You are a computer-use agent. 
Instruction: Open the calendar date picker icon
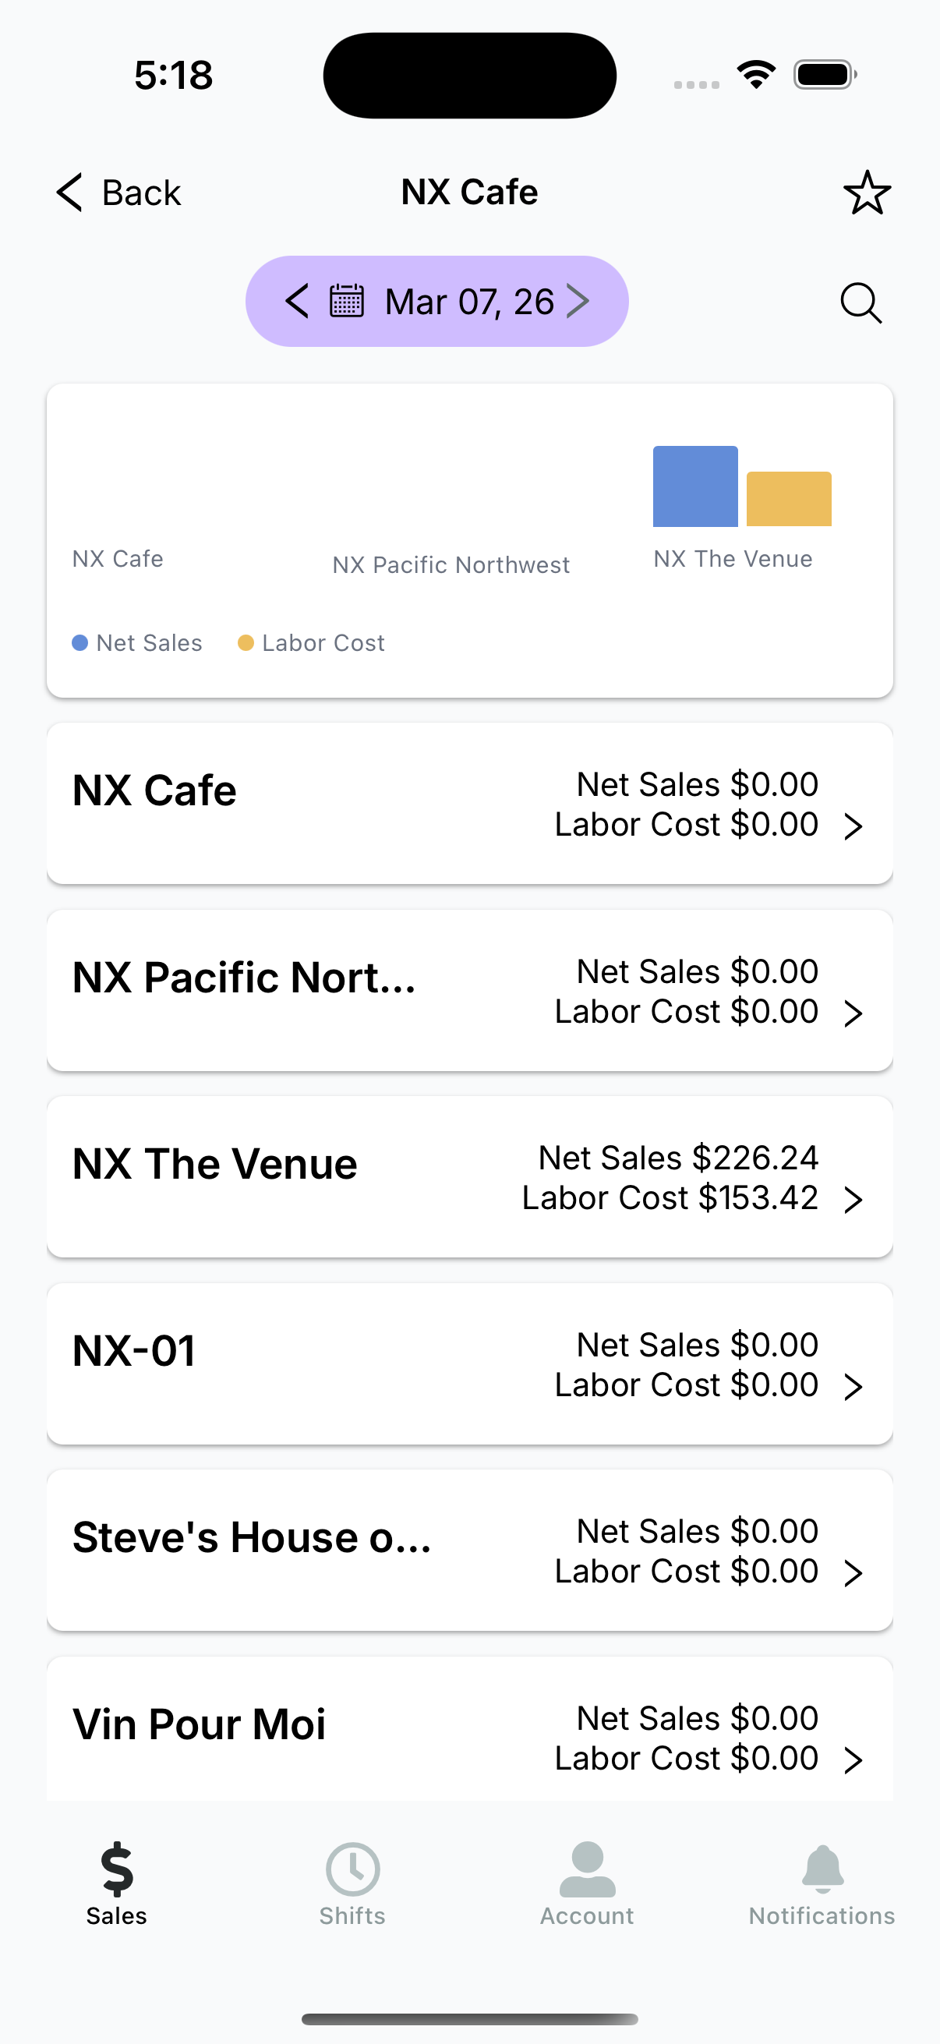coord(347,302)
